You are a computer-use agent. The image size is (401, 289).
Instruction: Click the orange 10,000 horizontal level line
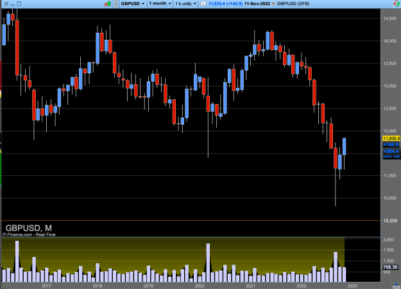pos(191,220)
